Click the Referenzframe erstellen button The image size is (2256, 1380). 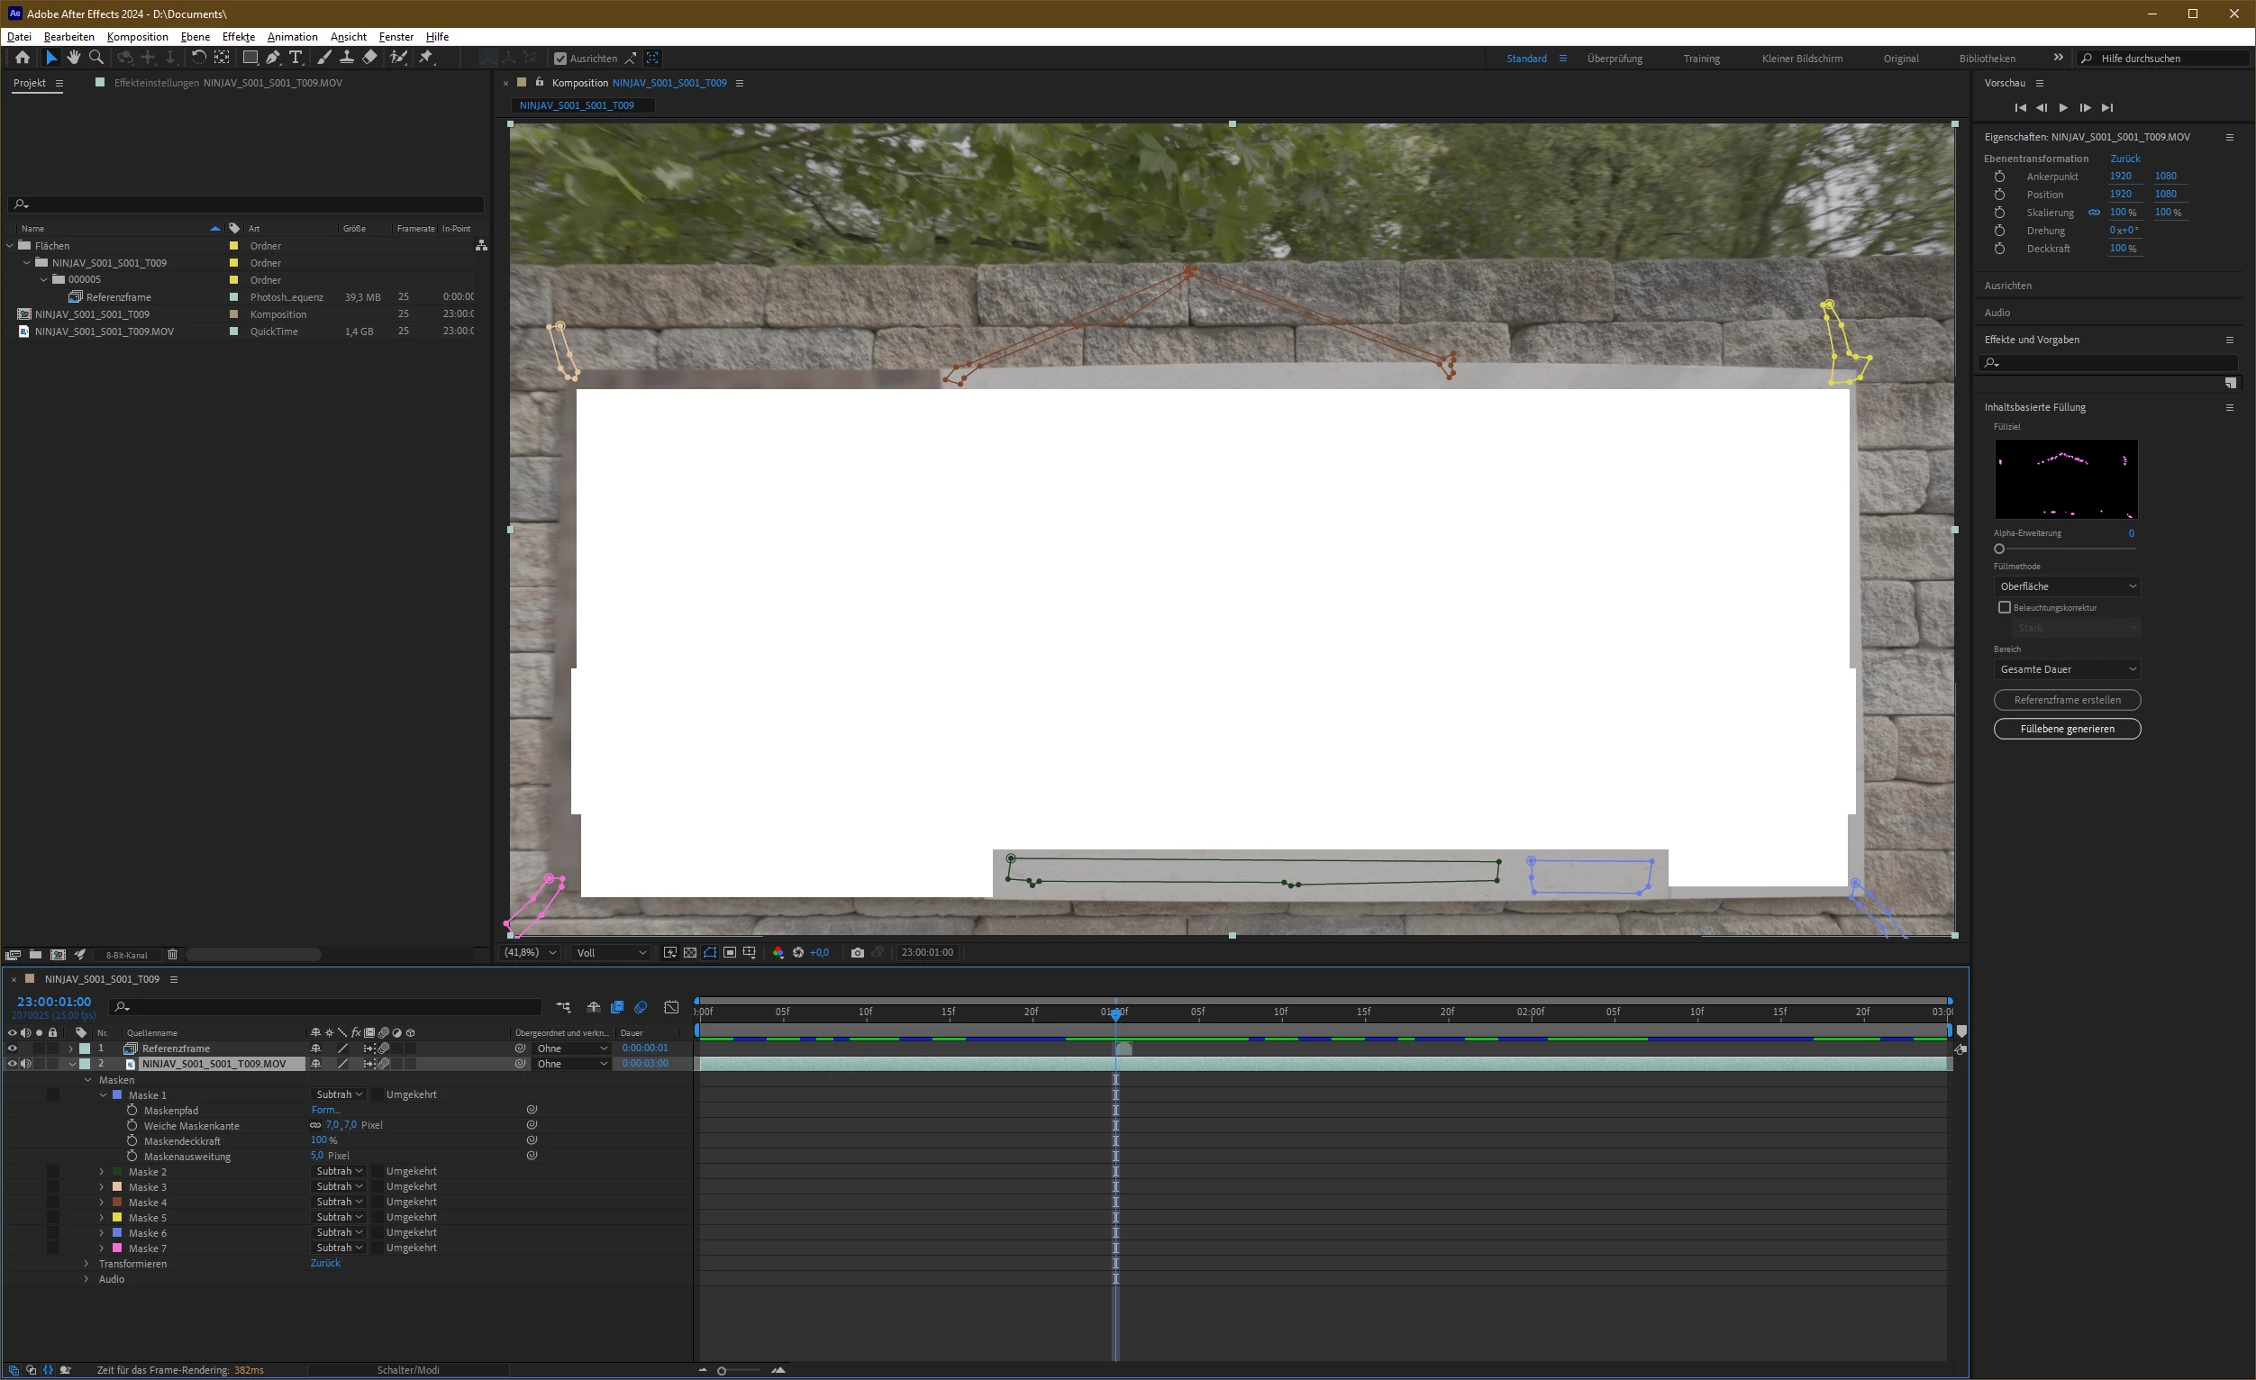pyautogui.click(x=2067, y=700)
